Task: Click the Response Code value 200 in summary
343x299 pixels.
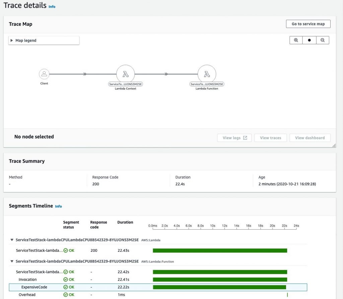Action: [95, 184]
